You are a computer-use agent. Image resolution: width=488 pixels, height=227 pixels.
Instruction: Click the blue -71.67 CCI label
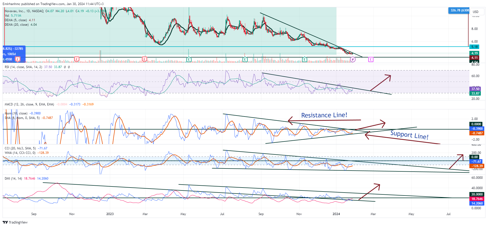click(x=476, y=162)
